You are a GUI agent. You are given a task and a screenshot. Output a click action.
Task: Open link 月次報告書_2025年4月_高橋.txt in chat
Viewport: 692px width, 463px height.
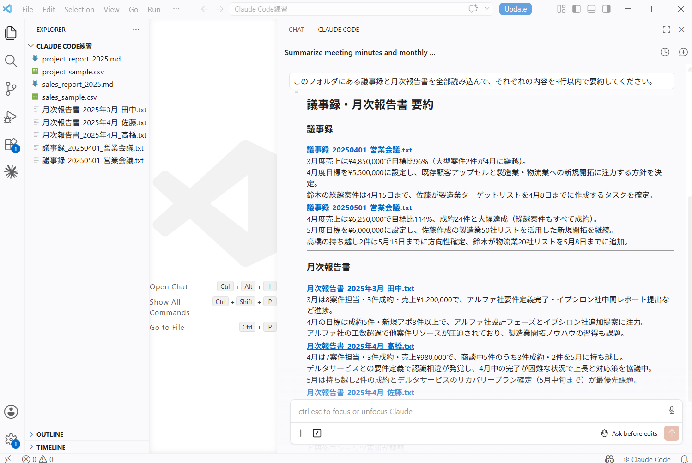[x=360, y=346]
